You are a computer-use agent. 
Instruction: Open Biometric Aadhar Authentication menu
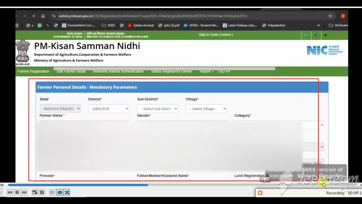(x=118, y=71)
